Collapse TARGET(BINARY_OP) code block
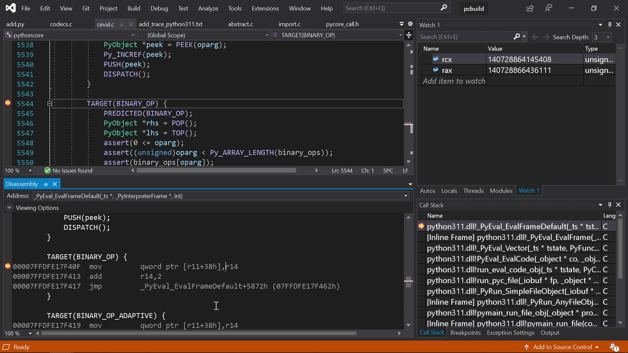The width and height of the screenshot is (628, 353). click(x=49, y=104)
